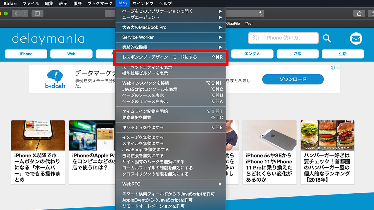Select レスポンシブ・デザイン・モードにする
The width and height of the screenshot is (374, 210).
pyautogui.click(x=171, y=57)
